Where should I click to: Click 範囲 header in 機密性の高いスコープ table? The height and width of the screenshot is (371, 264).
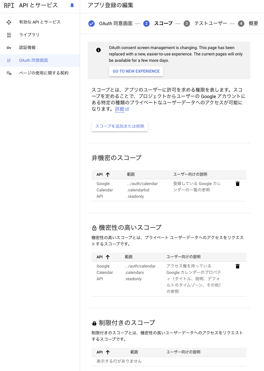tap(129, 257)
